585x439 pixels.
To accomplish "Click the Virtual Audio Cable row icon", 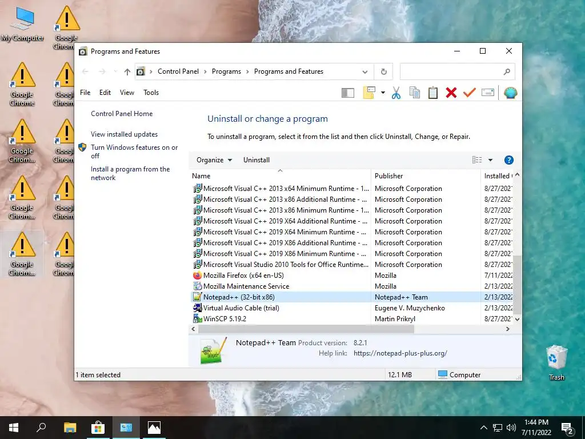I will point(197,308).
